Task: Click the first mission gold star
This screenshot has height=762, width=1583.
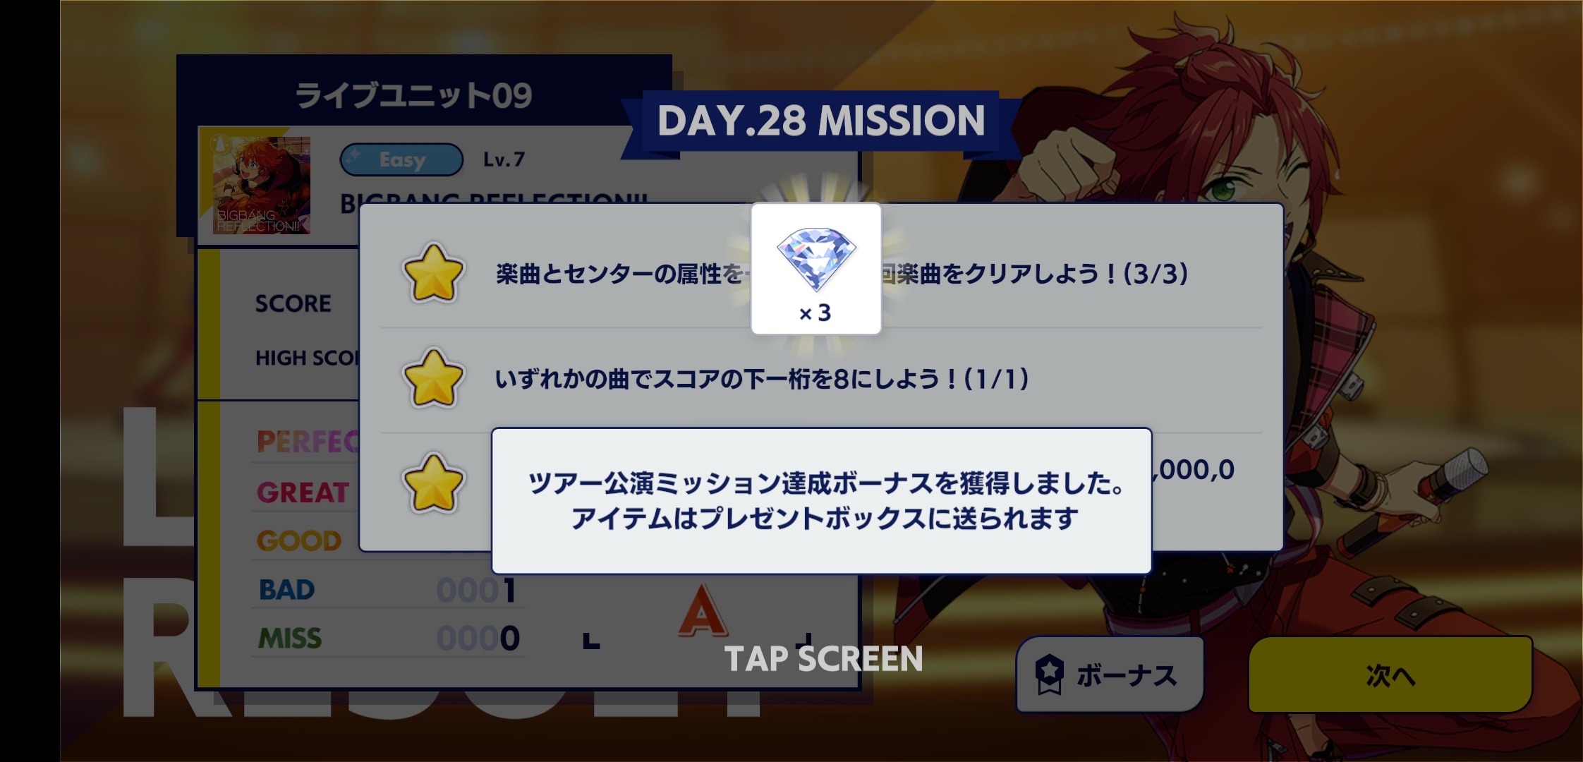Action: [x=433, y=273]
